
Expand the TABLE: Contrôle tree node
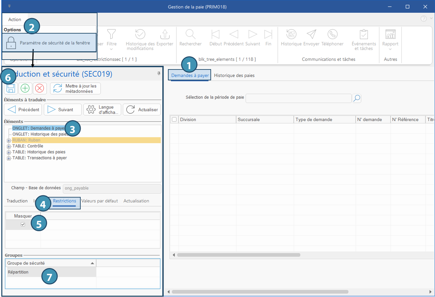(9, 146)
